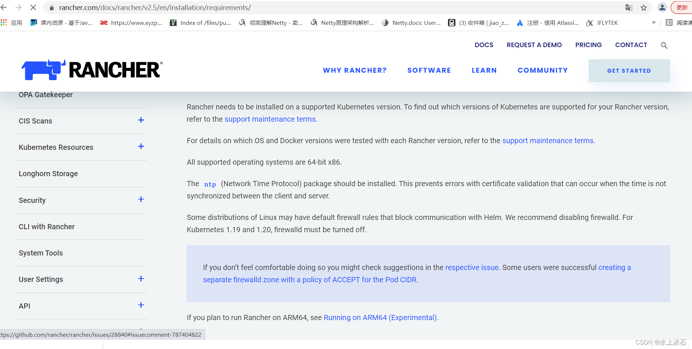The width and height of the screenshot is (692, 349).
Task: Open the 阅读清单 reading list
Action: click(679, 23)
